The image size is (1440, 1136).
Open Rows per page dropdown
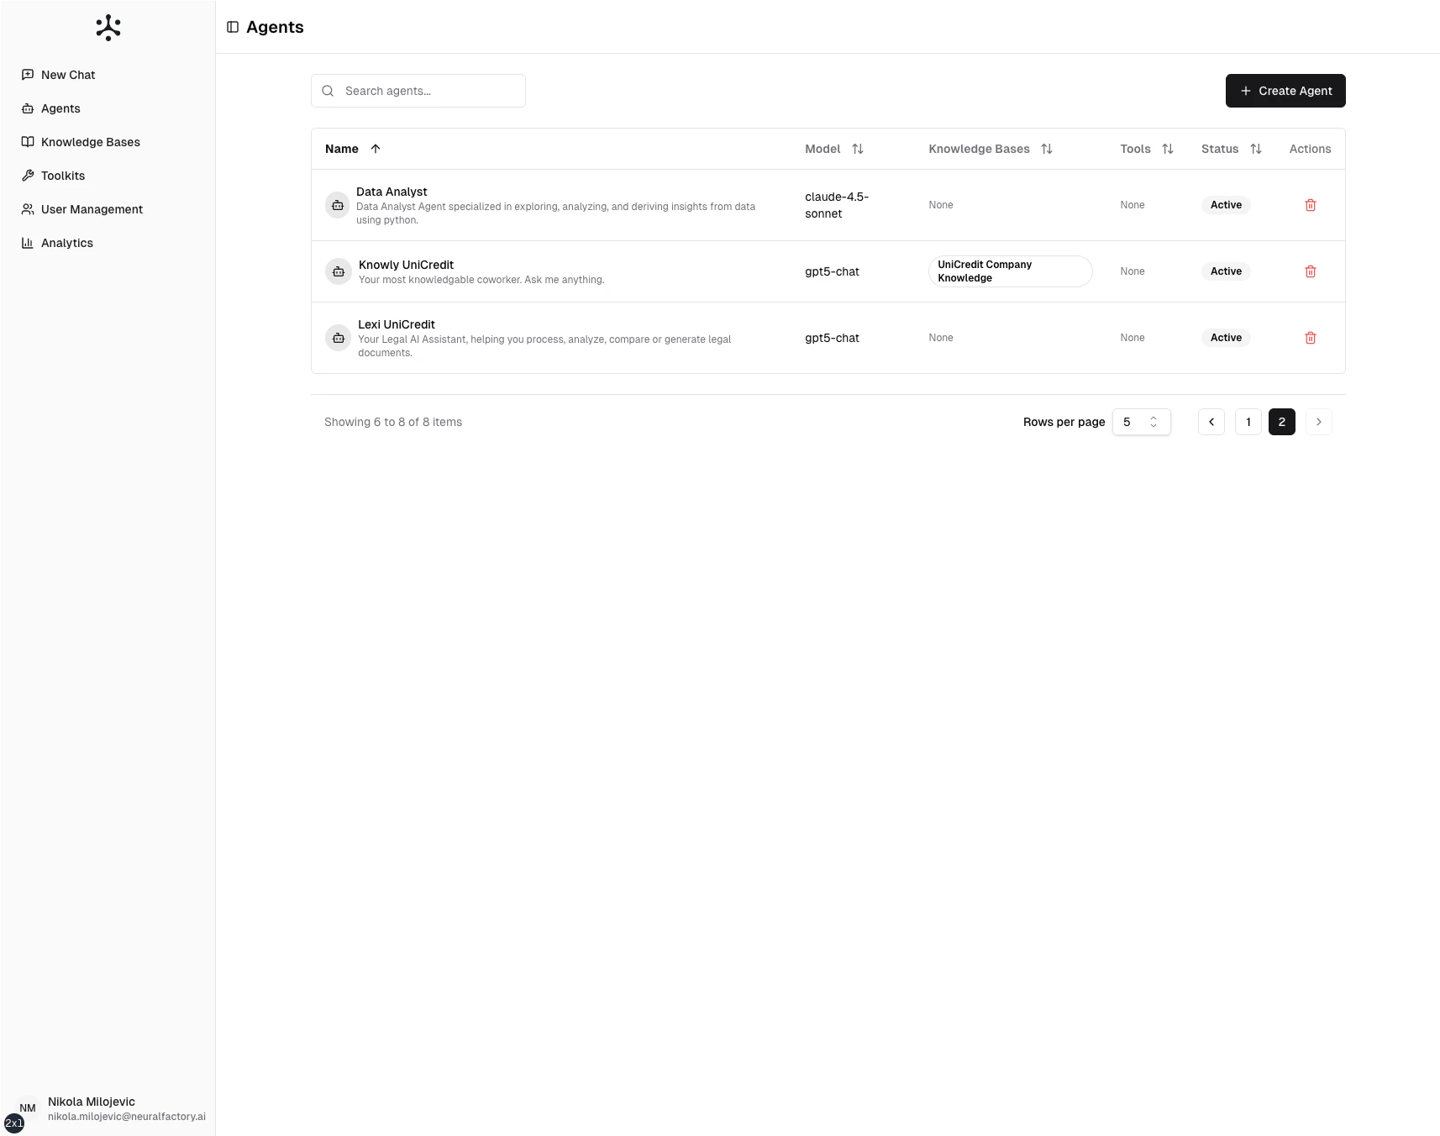click(x=1141, y=422)
